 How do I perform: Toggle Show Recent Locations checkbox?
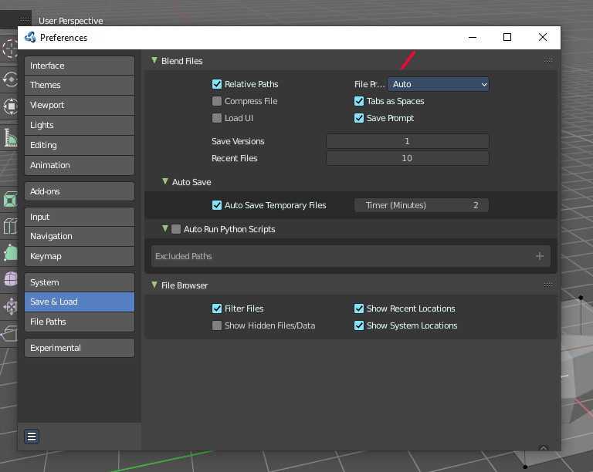pos(359,308)
